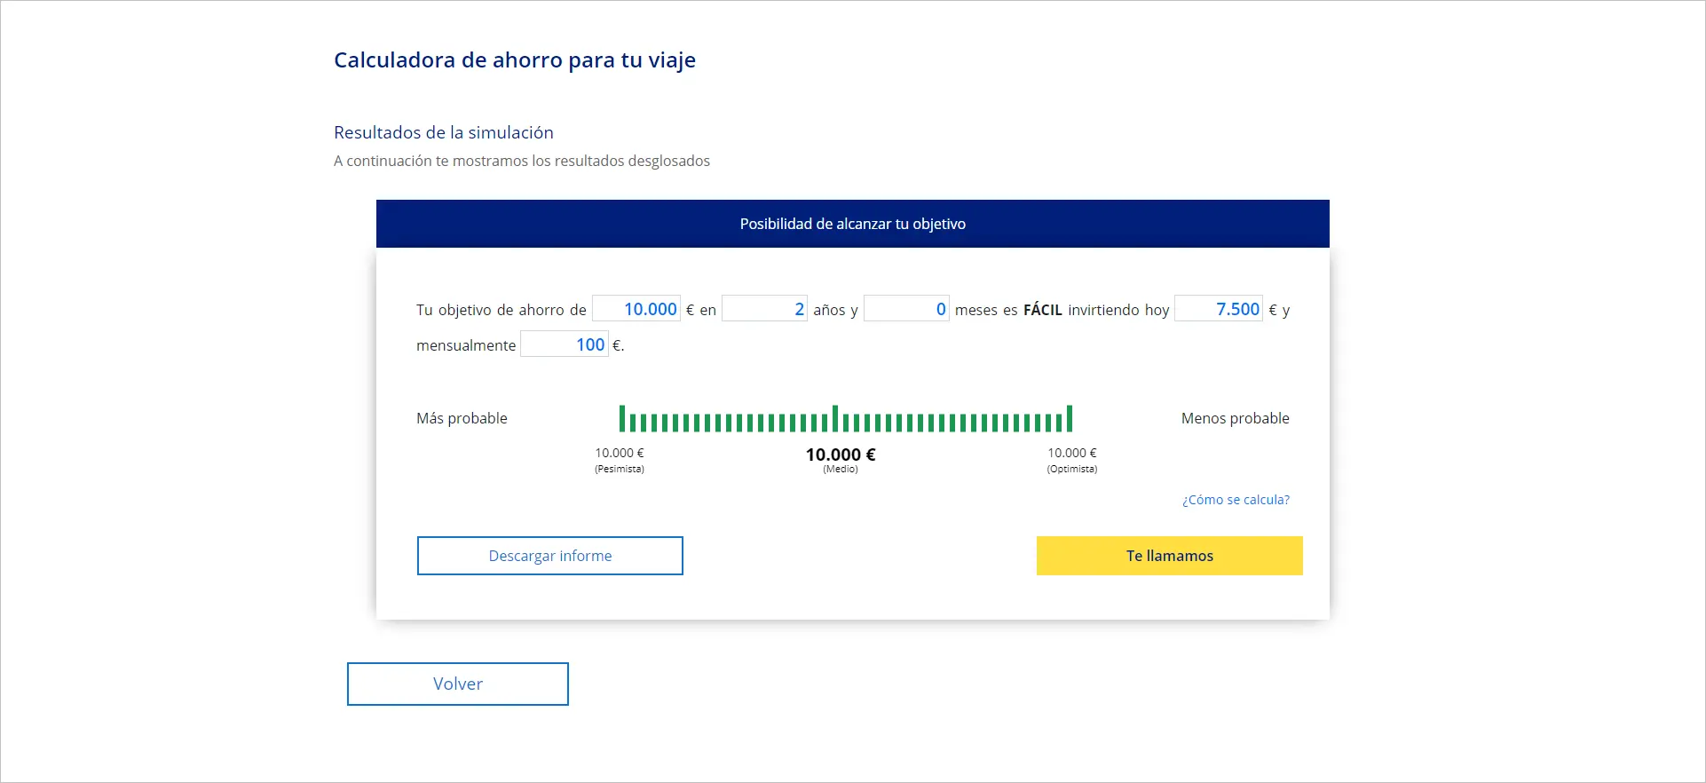This screenshot has height=783, width=1706.
Task: Click the tall leftmost bar of the probability scale
Action: click(x=622, y=418)
